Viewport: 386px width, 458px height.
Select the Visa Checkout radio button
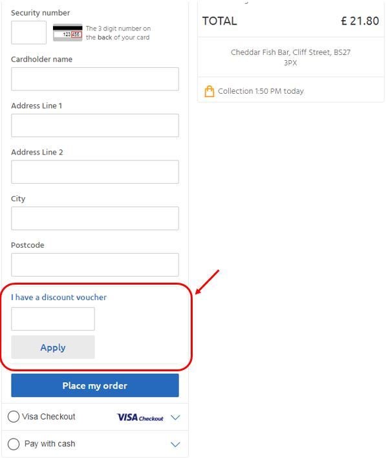pos(14,417)
